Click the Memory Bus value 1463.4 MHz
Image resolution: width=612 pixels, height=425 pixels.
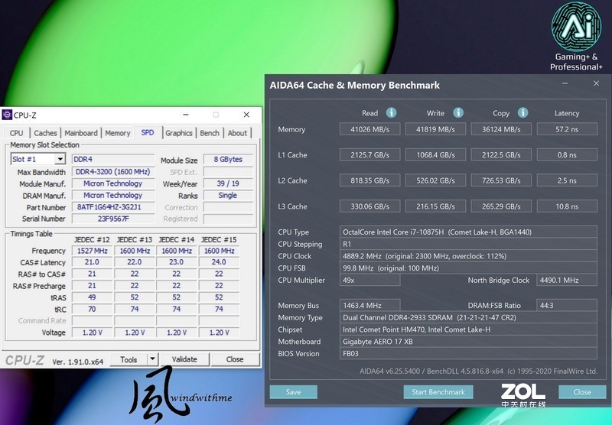point(369,305)
